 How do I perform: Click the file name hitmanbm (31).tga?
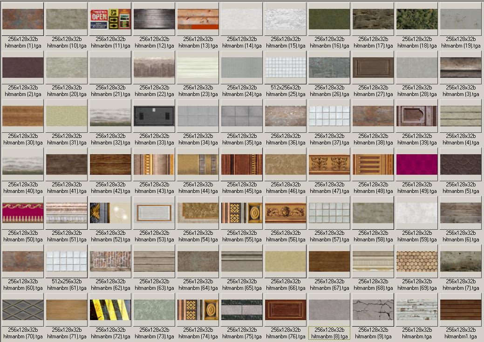click(x=67, y=143)
